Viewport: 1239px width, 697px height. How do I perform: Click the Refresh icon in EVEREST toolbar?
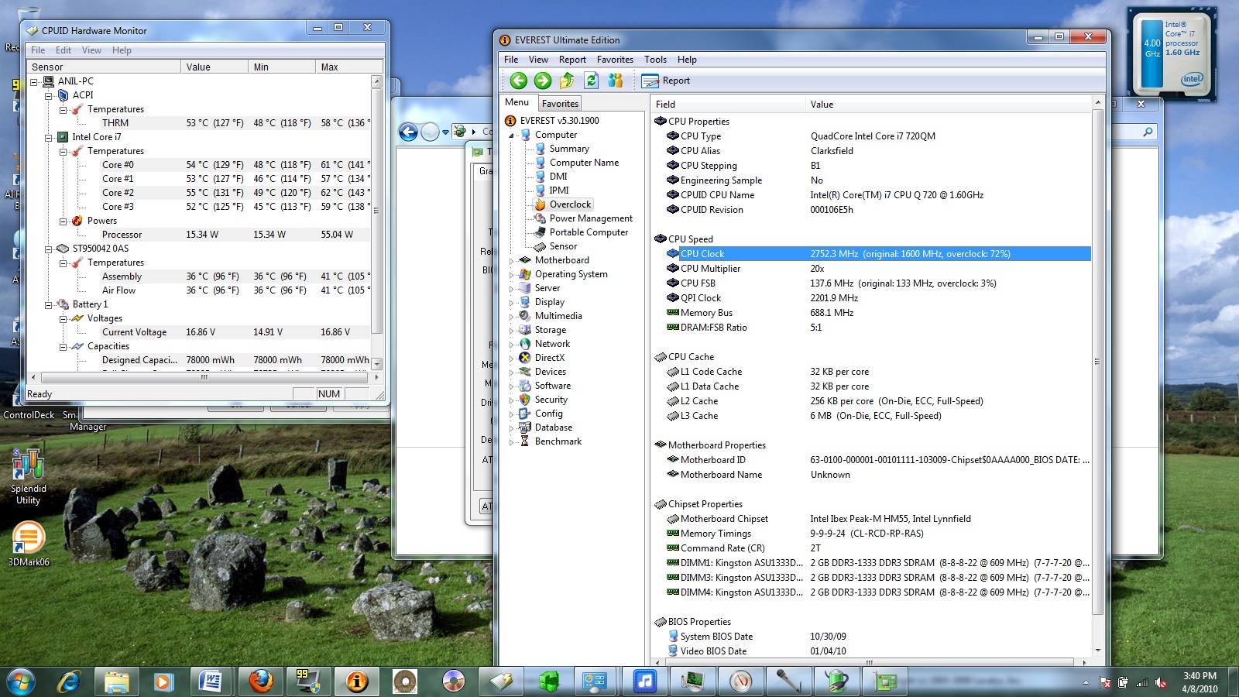pyautogui.click(x=592, y=81)
